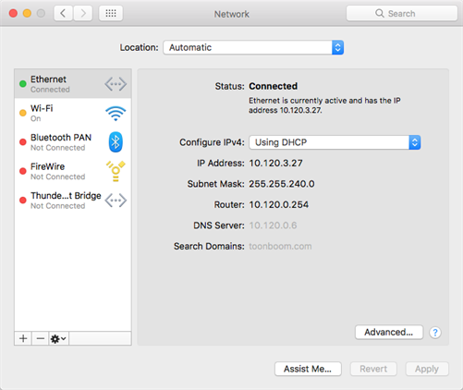This screenshot has width=463, height=390.
Task: Remove selected service with minus button
Action: (x=40, y=338)
